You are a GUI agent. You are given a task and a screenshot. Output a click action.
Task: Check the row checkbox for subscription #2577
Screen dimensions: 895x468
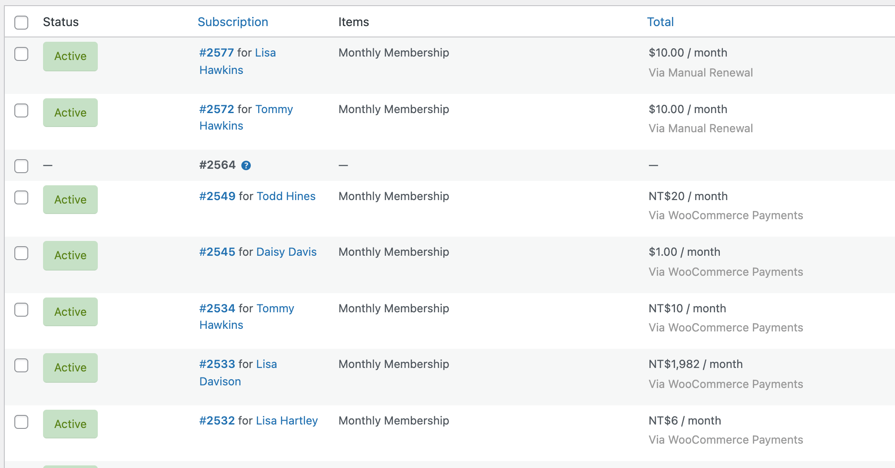tap(21, 54)
